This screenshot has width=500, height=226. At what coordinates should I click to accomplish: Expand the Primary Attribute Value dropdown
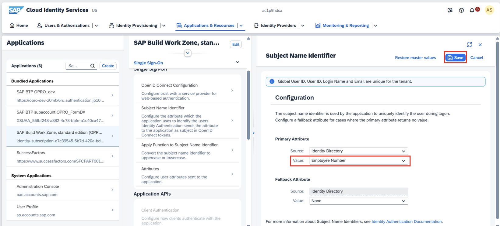(403, 161)
